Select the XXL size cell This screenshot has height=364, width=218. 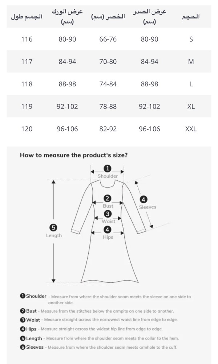191,129
